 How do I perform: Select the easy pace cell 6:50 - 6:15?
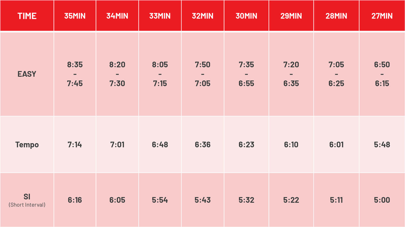(382, 74)
